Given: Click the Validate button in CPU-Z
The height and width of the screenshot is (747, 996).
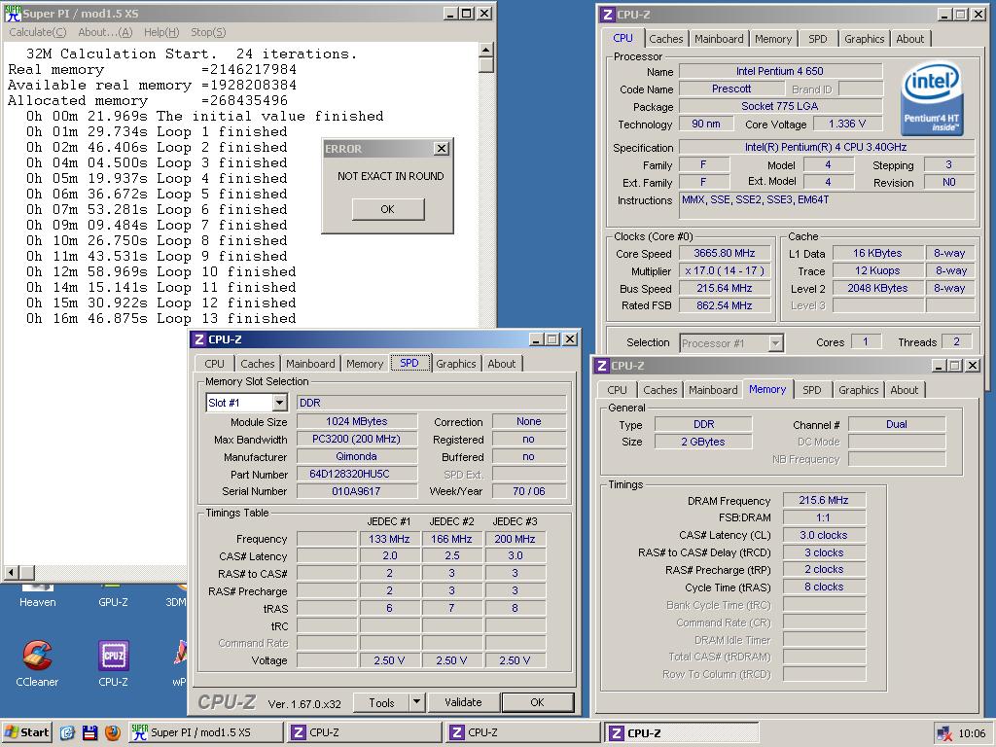Looking at the screenshot, I should 463,702.
